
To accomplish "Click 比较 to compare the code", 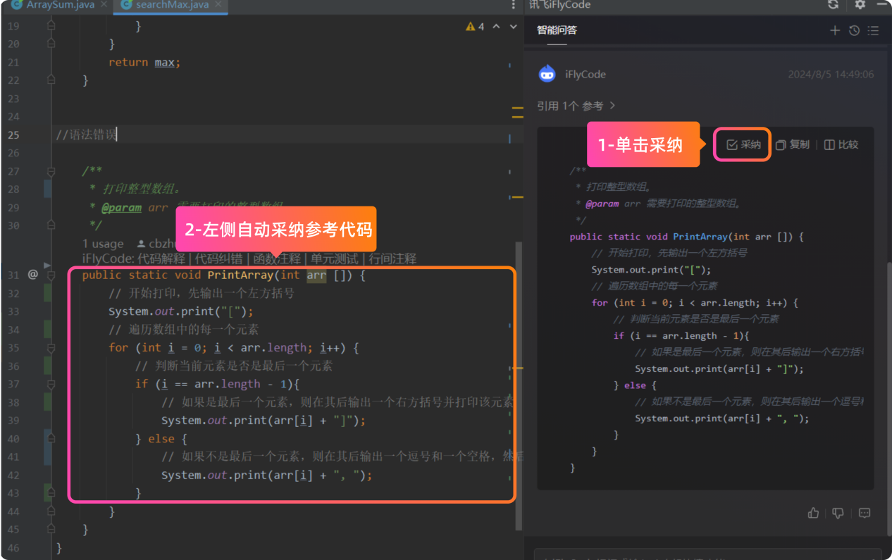I will 841,144.
